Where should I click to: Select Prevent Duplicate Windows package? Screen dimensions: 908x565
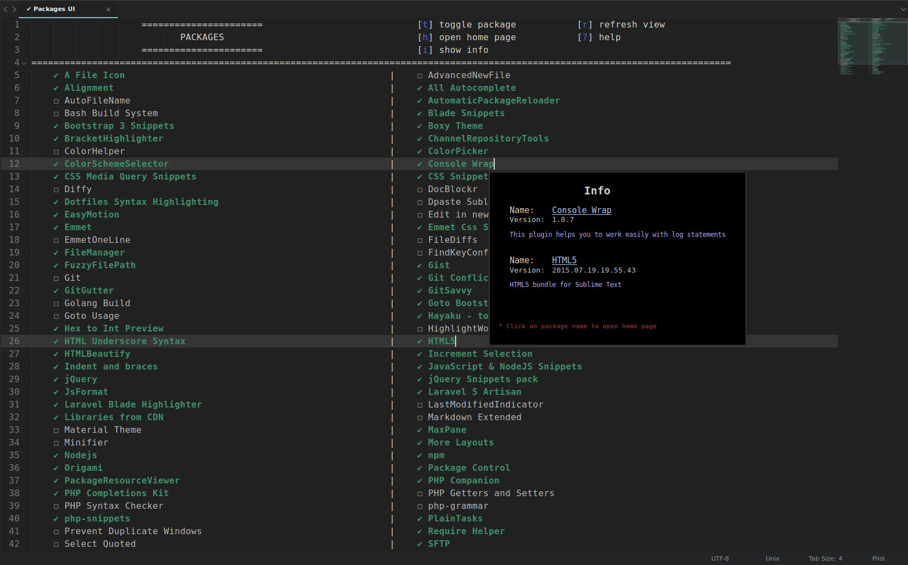pos(133,531)
